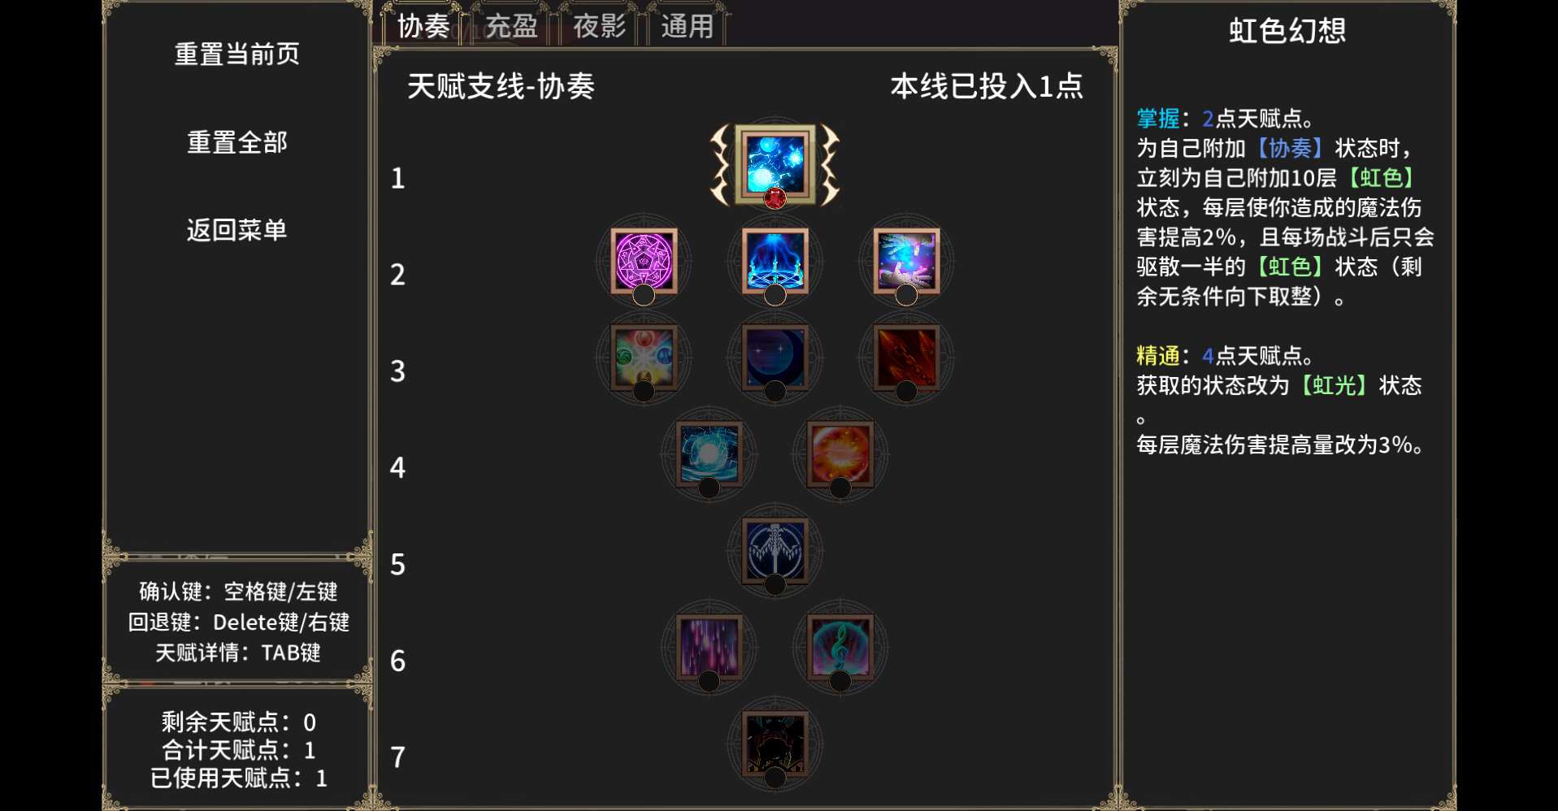Image resolution: width=1558 pixels, height=811 pixels.
Task: Switch to the 通用 tab
Action: [x=687, y=26]
